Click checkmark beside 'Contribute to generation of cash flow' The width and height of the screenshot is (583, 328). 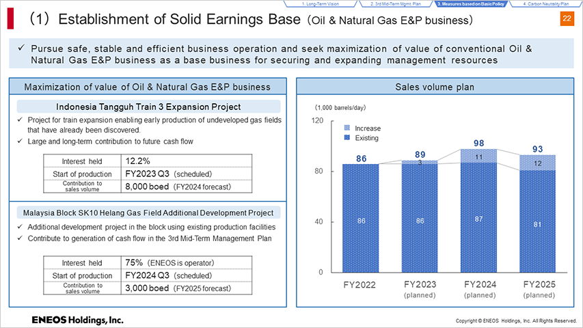[20, 238]
